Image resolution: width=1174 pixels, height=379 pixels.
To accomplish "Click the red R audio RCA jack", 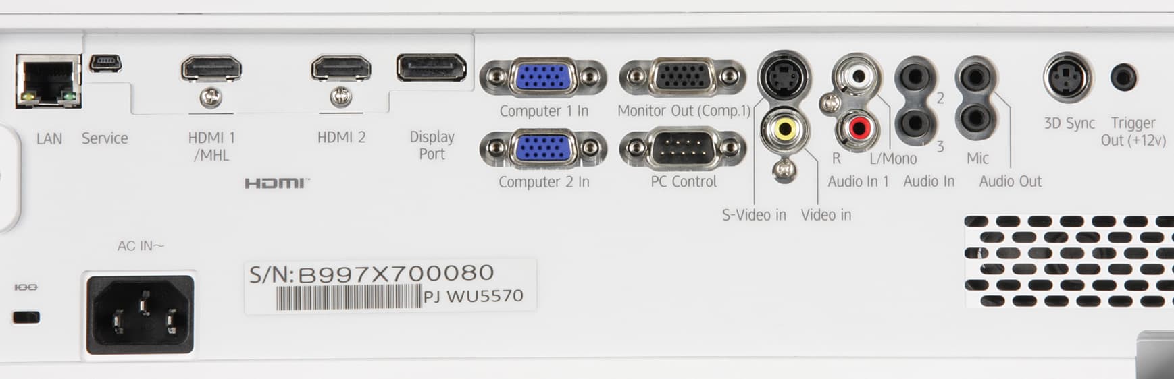I will [859, 128].
